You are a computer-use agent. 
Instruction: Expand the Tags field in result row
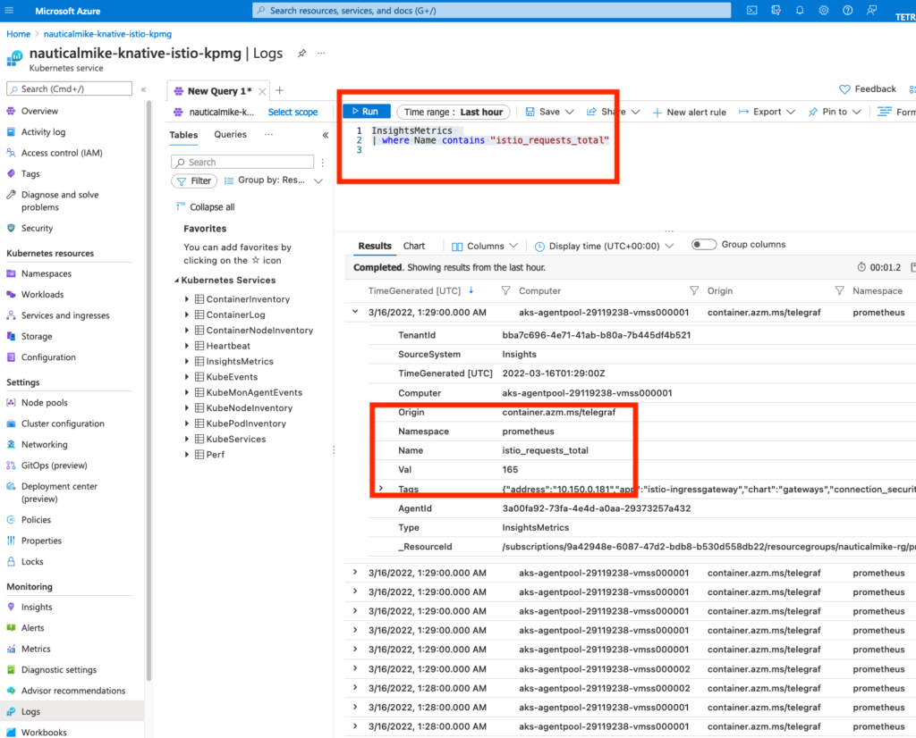click(x=381, y=489)
